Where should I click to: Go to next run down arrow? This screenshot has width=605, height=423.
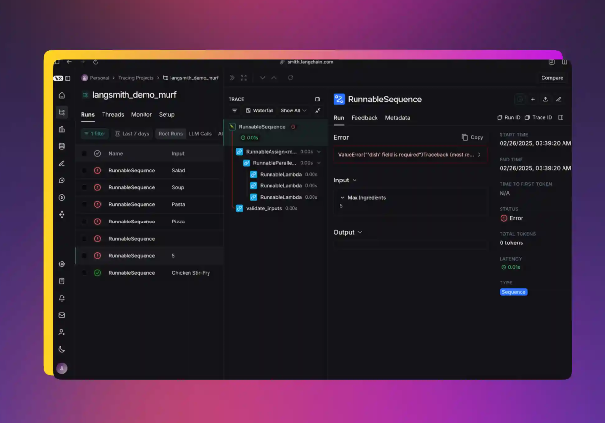(x=263, y=78)
